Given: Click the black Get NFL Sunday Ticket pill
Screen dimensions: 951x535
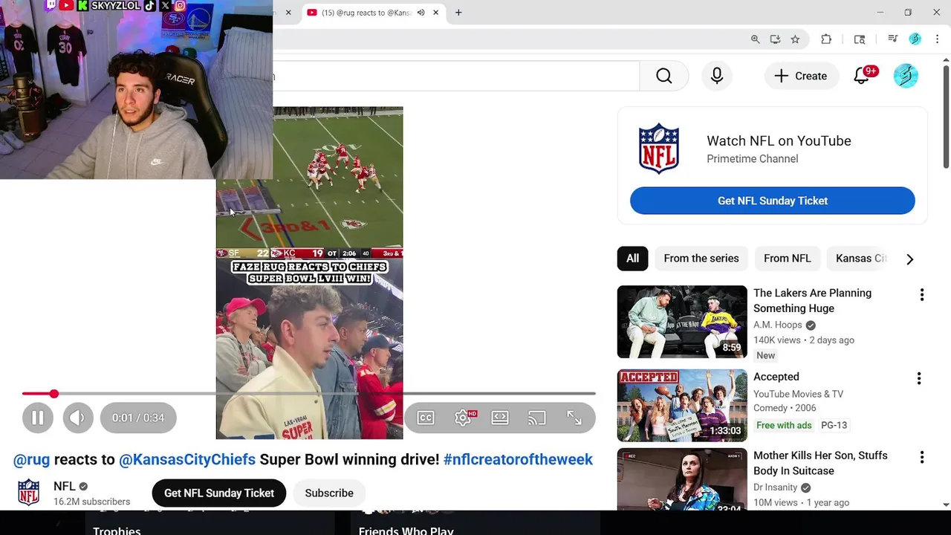Looking at the screenshot, I should click(219, 493).
